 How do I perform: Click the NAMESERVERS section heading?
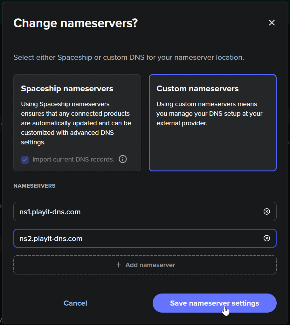(34, 186)
